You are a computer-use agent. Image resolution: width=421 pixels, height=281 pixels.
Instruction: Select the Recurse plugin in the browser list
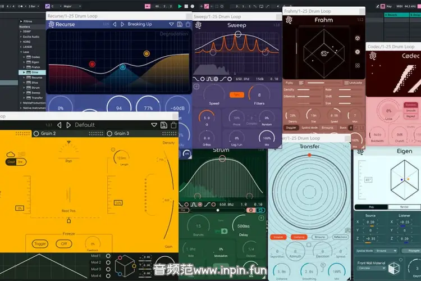[37, 78]
